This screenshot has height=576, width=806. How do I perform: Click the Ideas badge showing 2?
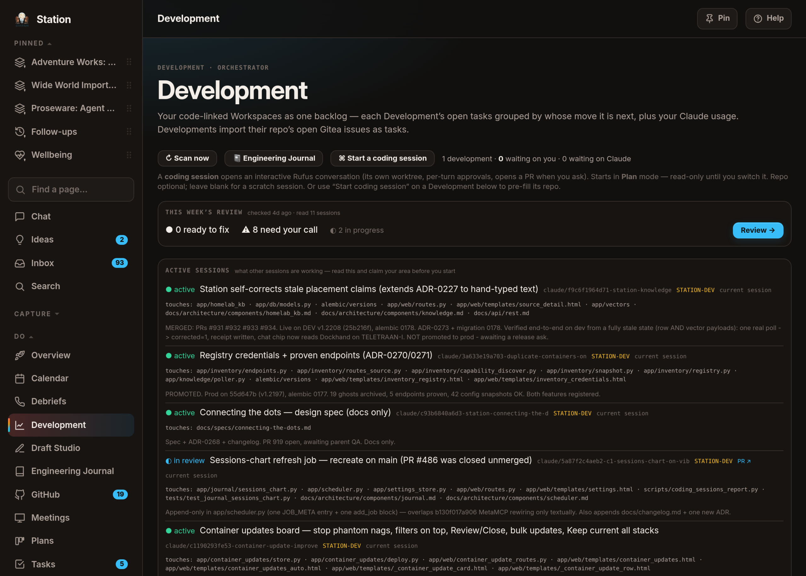click(122, 240)
